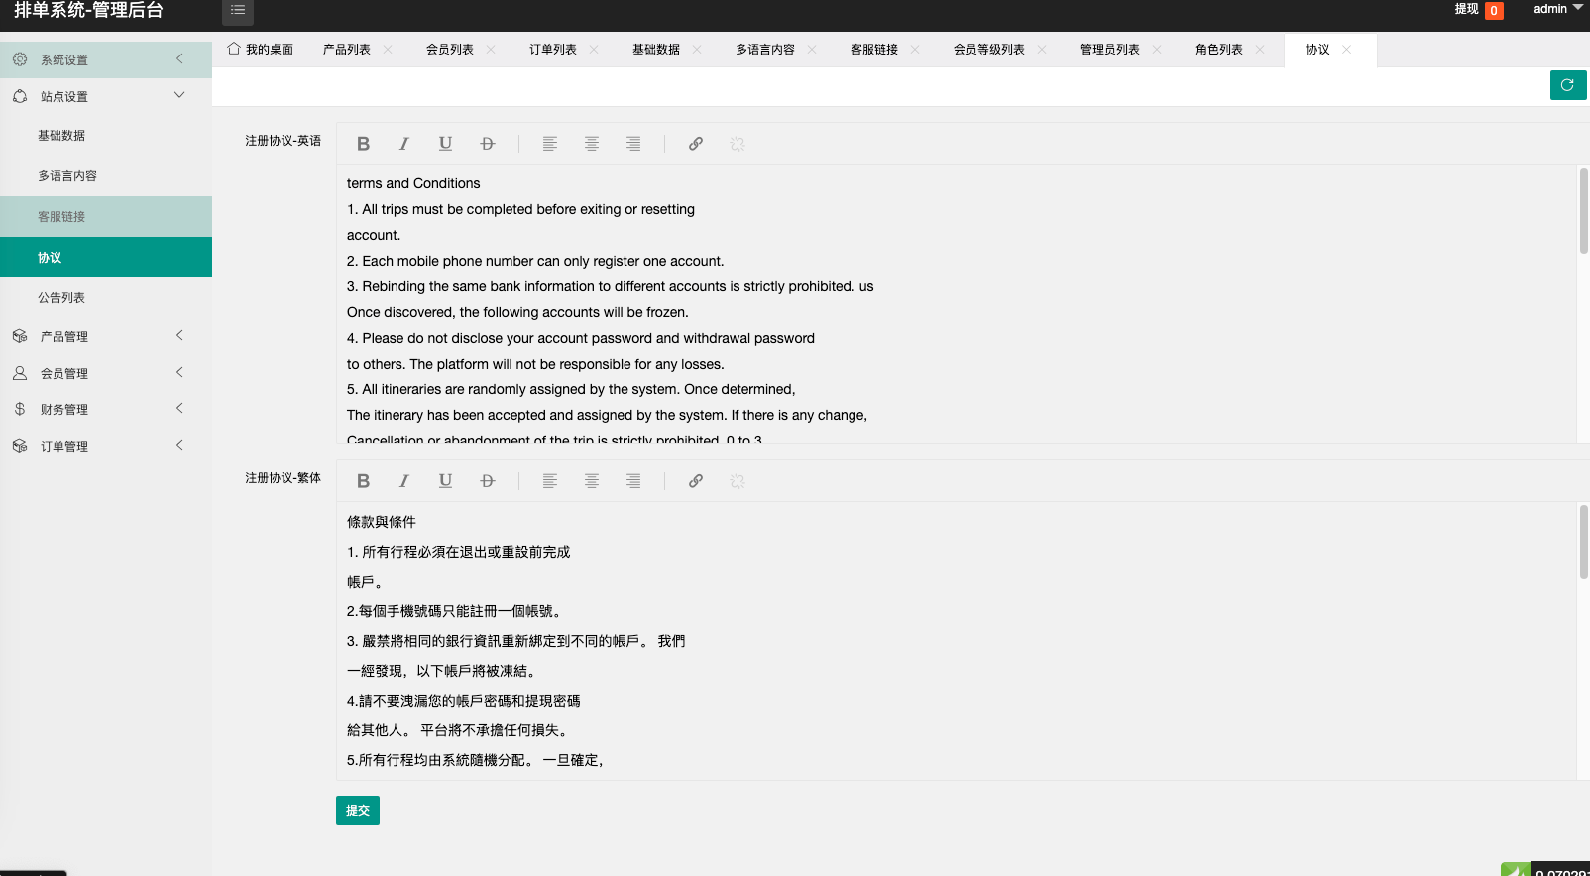Viewport: 1590px width, 876px height.
Task: Apply underline in the Traditional Chinese editor
Action: [x=445, y=481]
